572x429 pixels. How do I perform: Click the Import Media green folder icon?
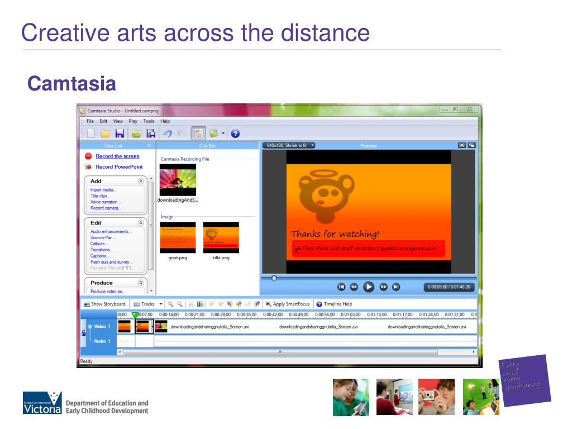click(136, 134)
